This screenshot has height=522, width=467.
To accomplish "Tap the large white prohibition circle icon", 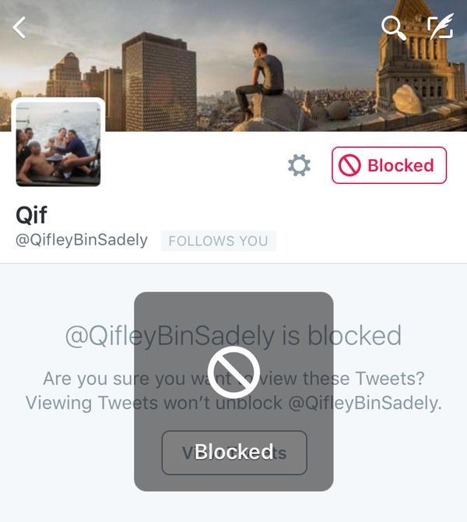I will 233,372.
